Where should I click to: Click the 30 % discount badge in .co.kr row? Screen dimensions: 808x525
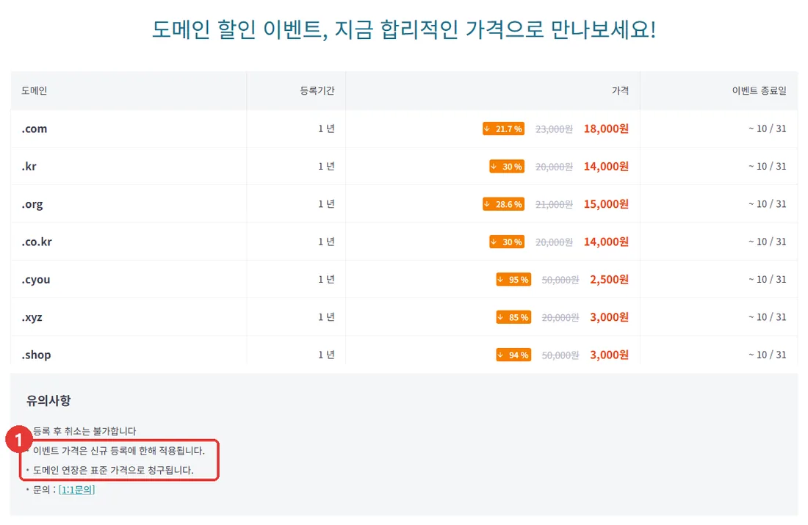pyautogui.click(x=507, y=242)
